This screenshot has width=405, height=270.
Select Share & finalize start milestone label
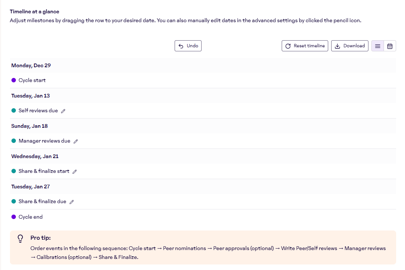[44, 171]
